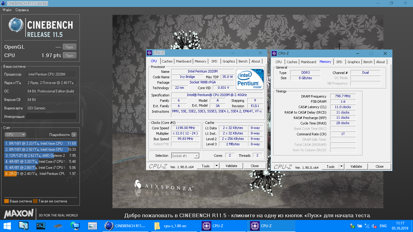Open SPD tab in left CPU-Z

click(x=214, y=61)
